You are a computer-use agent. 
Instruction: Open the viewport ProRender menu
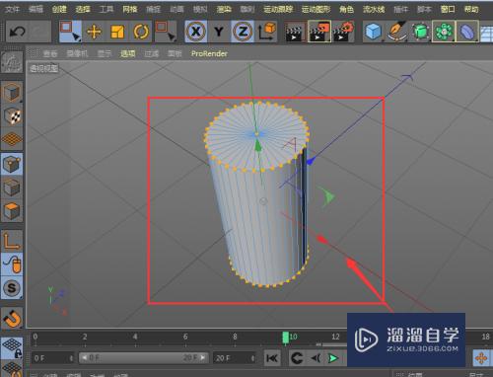point(209,53)
